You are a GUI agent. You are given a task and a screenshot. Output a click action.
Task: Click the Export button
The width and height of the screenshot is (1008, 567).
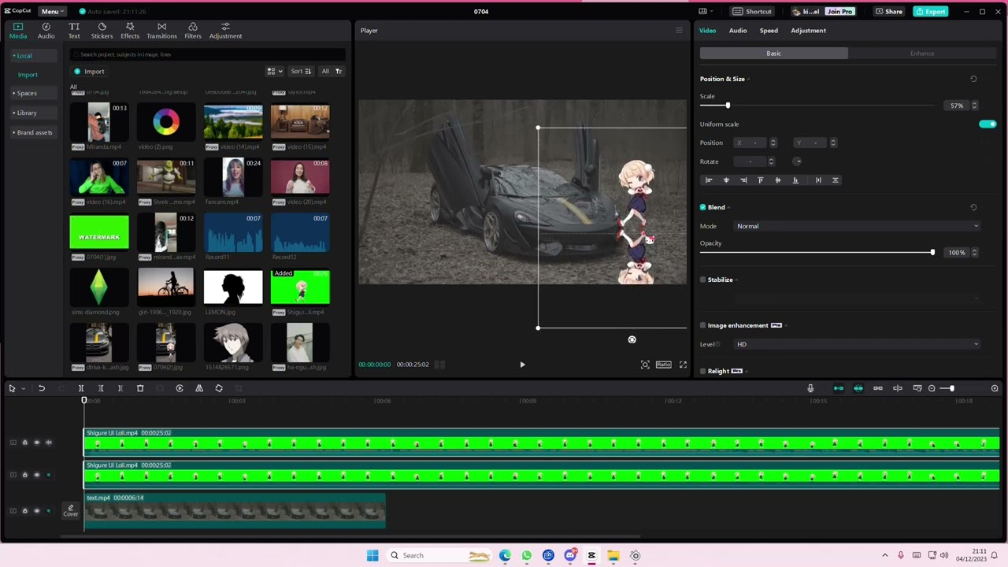click(x=931, y=12)
